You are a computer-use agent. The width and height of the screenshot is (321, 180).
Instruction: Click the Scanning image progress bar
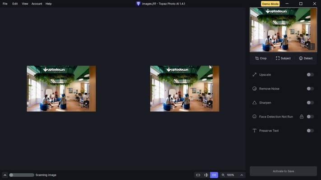pos(22,175)
